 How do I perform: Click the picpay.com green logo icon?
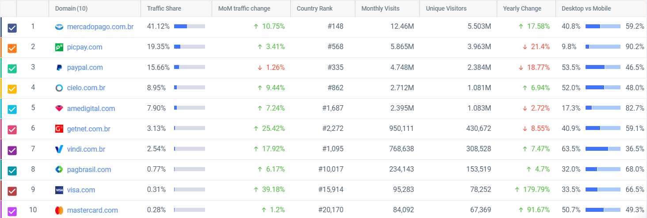(59, 47)
